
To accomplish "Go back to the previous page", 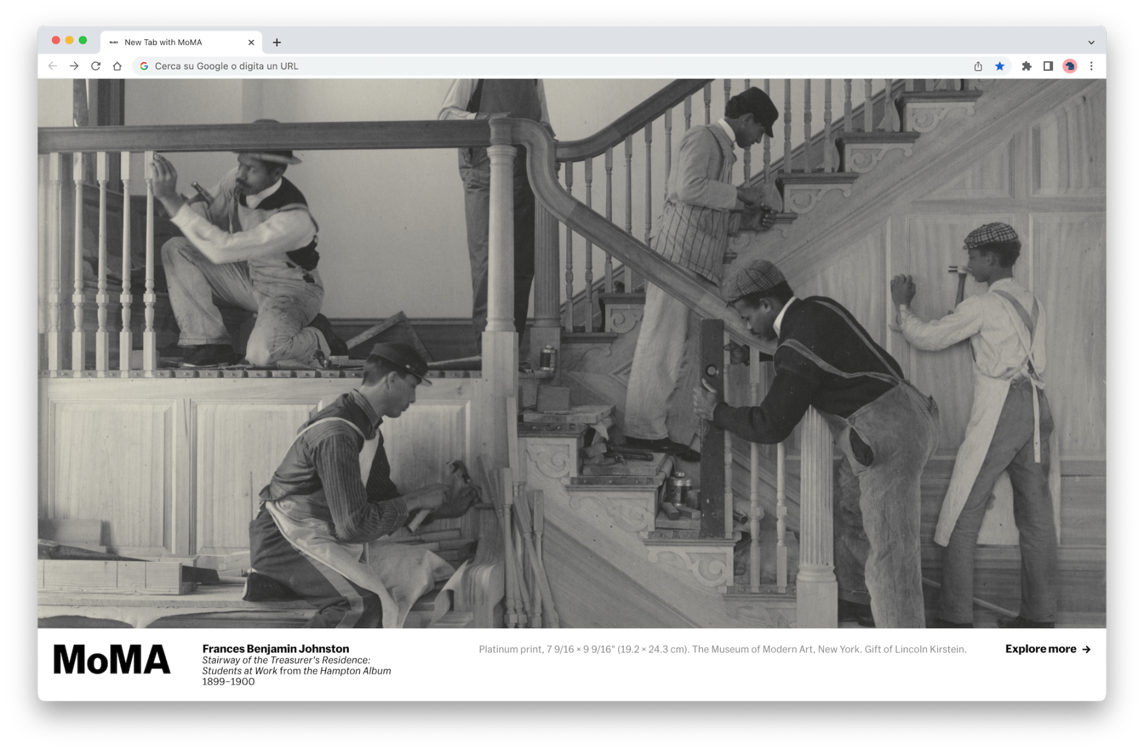I will point(53,66).
